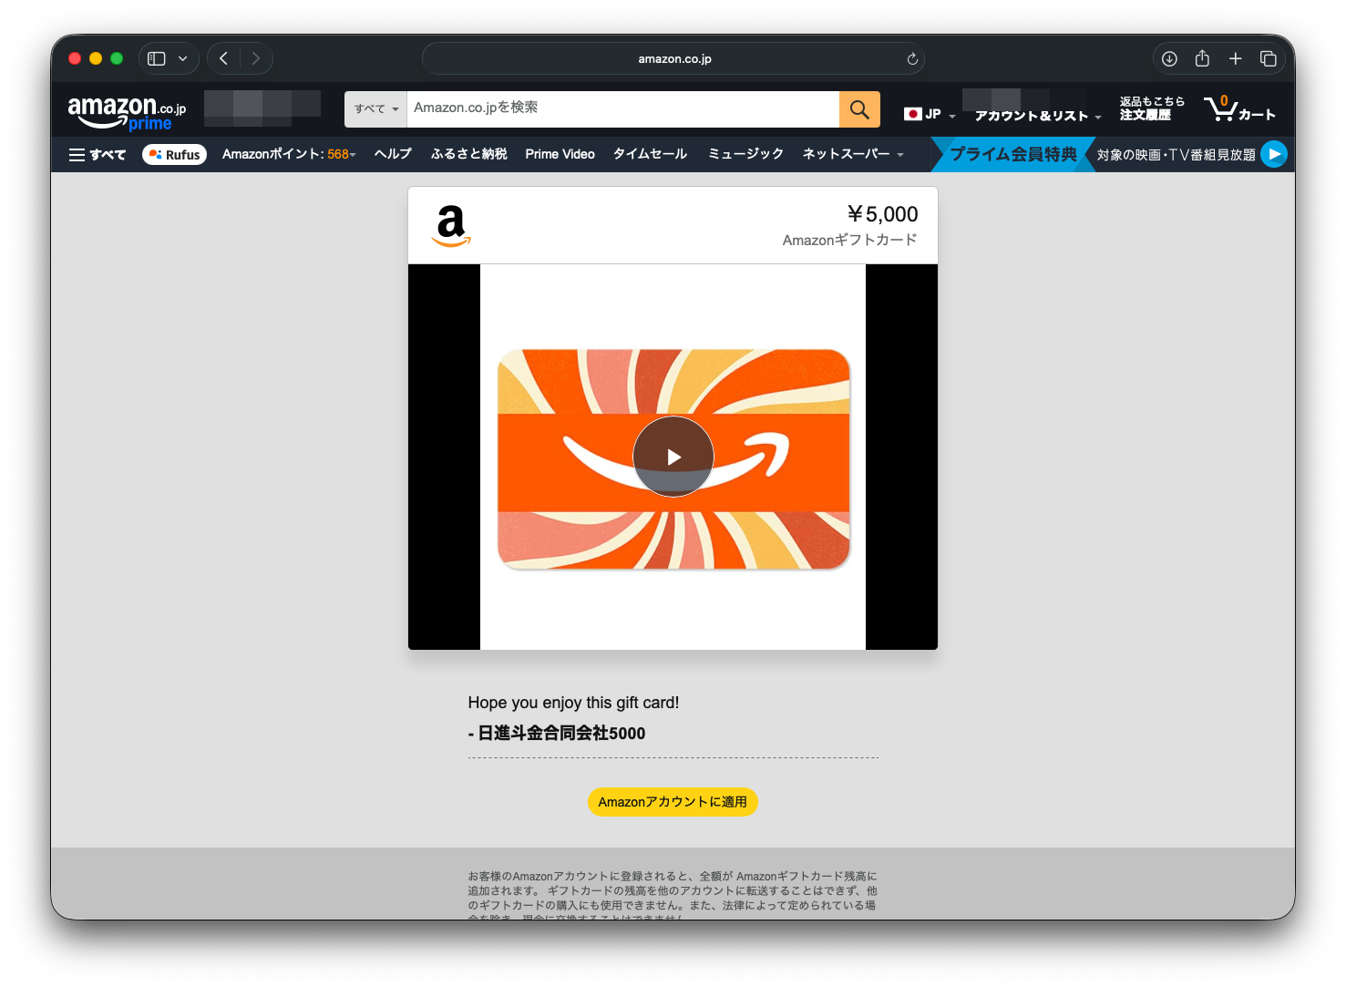Expand the アカウント&リスト menu

pyautogui.click(x=1037, y=116)
